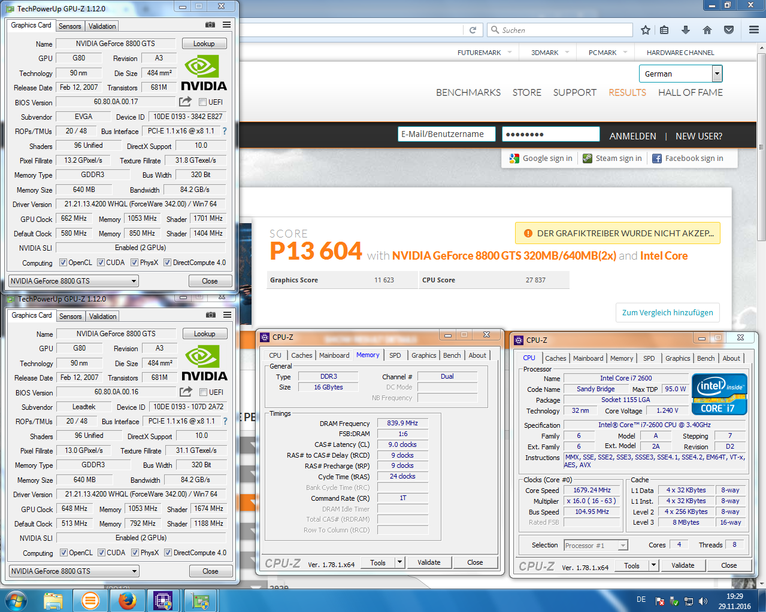The image size is (766, 612).
Task: Open Firefox from taskbar
Action: [x=127, y=601]
